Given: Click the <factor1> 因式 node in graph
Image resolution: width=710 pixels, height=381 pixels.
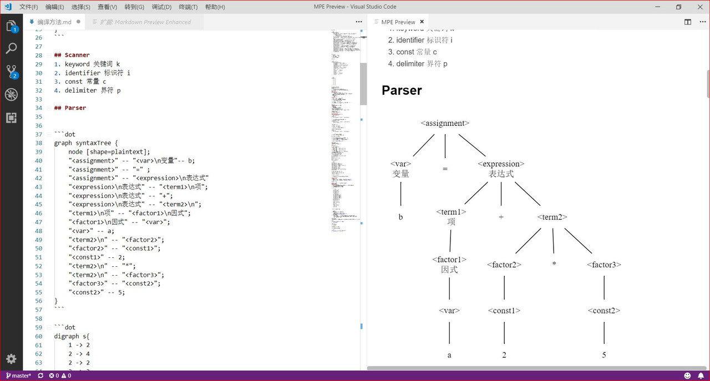Looking at the screenshot, I should pyautogui.click(x=449, y=265).
